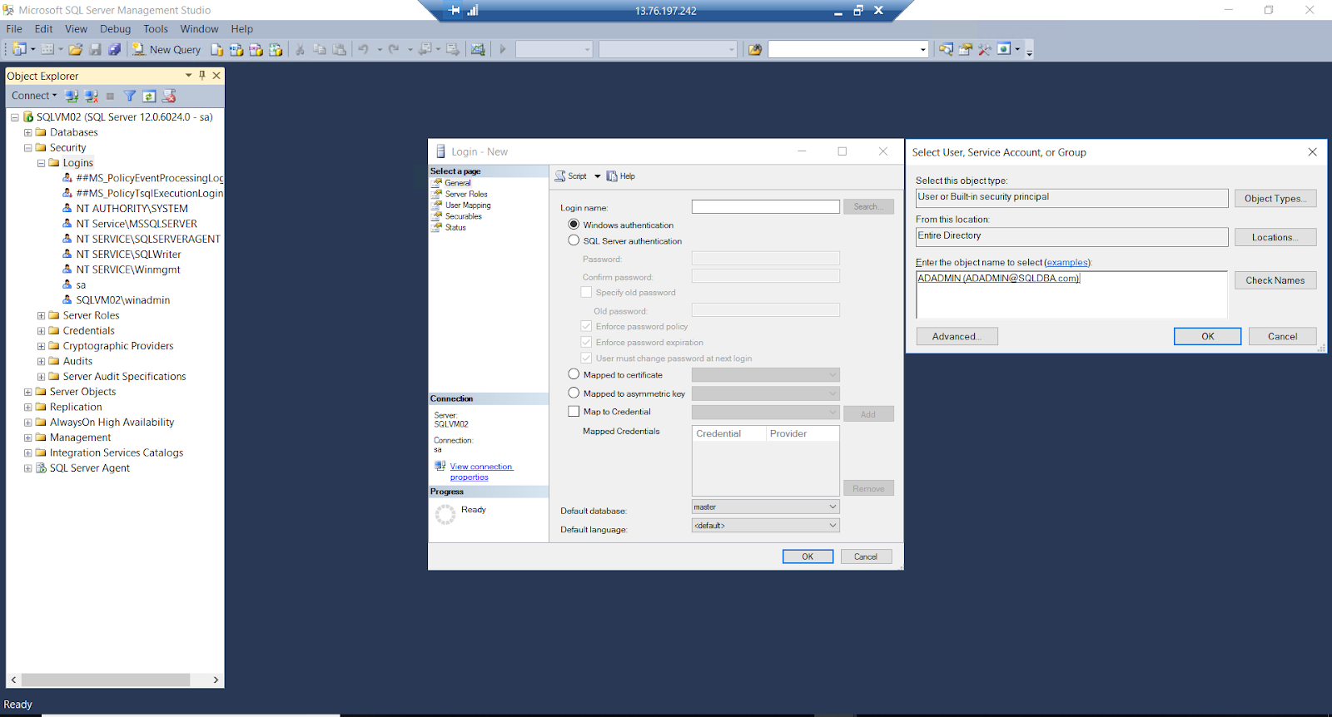
Task: Open the Properties Window toolbar icon
Action: (966, 50)
